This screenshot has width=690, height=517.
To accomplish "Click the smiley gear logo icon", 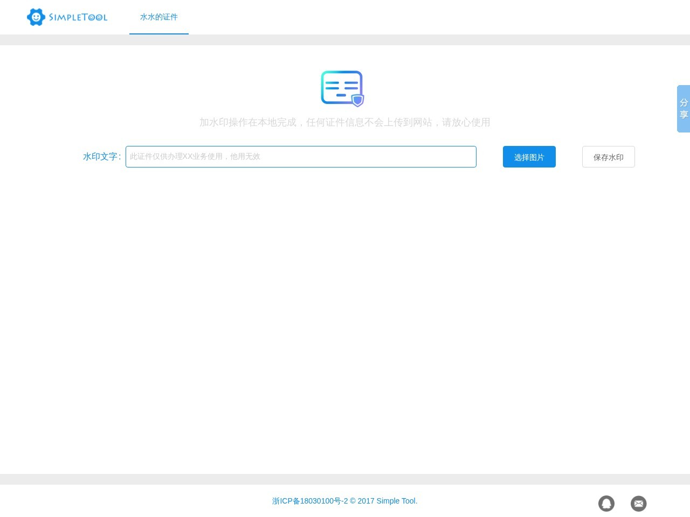I will 36,17.
